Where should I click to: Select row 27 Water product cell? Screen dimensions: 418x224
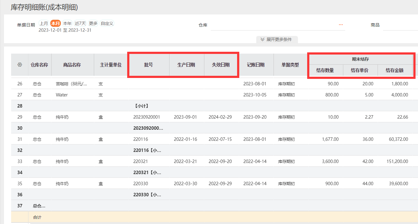point(62,95)
